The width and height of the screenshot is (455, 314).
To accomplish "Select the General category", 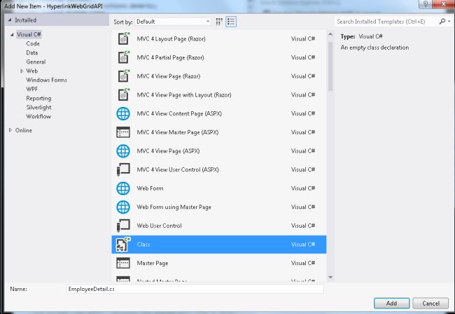I will coord(36,62).
